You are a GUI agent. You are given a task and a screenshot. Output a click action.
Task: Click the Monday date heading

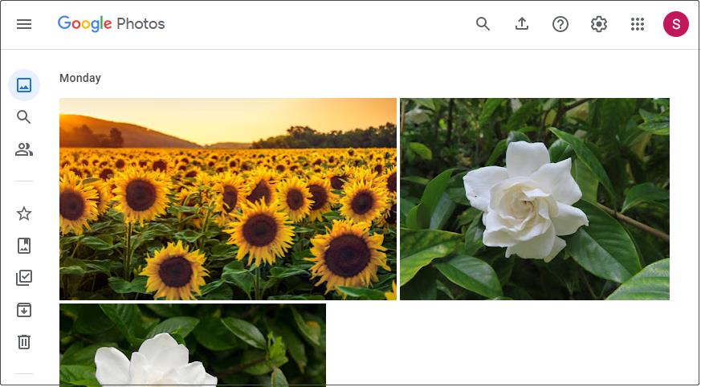tap(80, 78)
